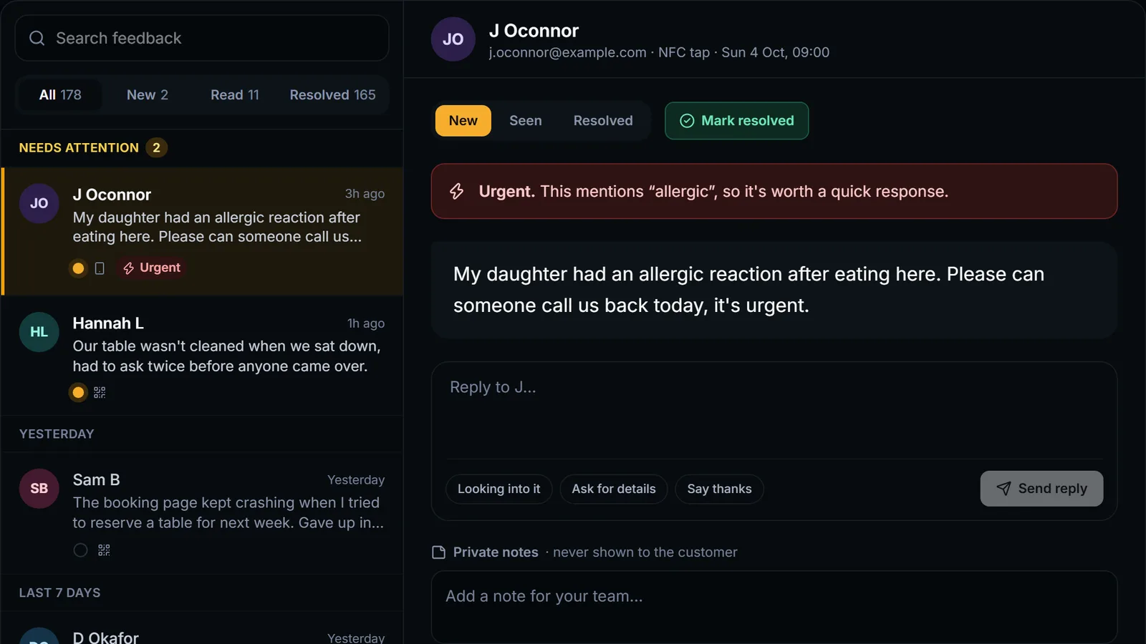Screen dimensions: 1146x644
Task: Show the All 178 feedback tab
Action: (x=60, y=95)
